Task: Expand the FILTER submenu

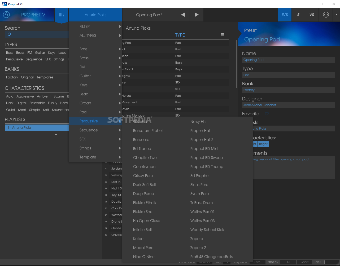Action: click(95, 26)
